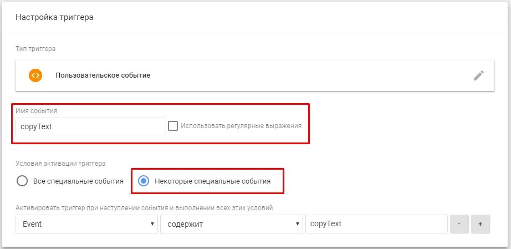This screenshot has height=249, width=511.
Task: Enable the regular expressions checkbox
Action: (173, 126)
